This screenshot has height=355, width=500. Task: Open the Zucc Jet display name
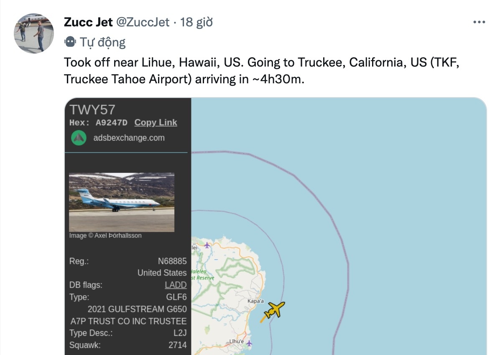pos(88,22)
